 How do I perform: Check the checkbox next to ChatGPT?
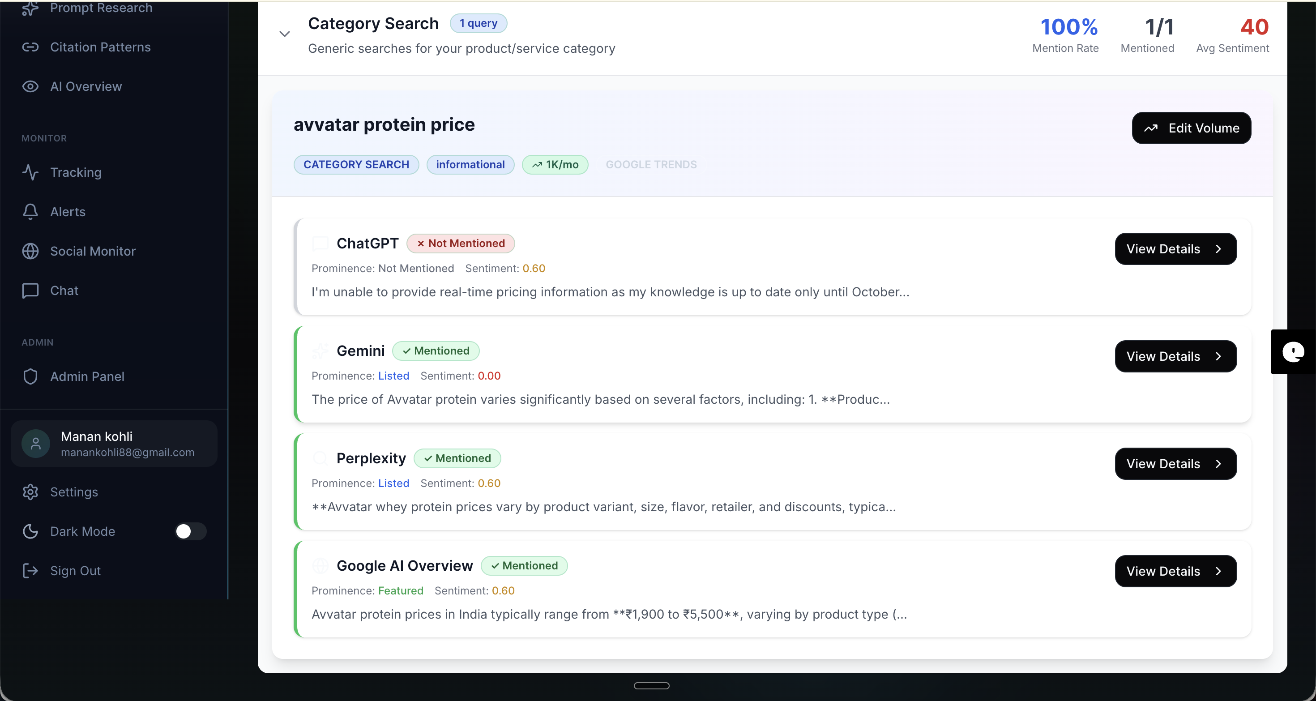(x=321, y=243)
